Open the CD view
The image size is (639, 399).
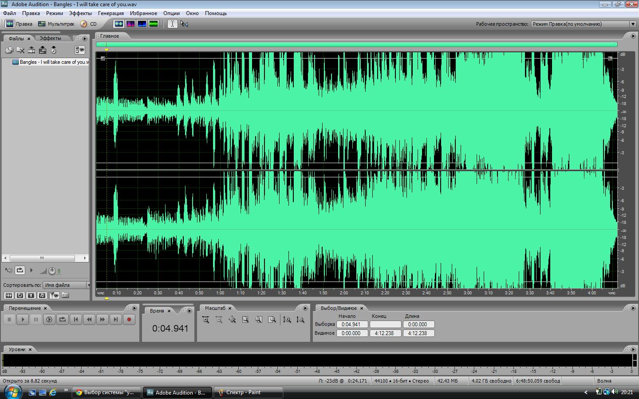point(88,24)
